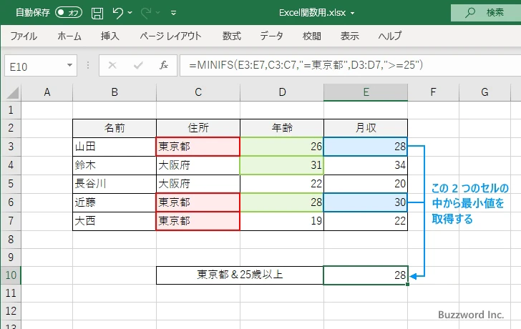Select income cell with value 30
521x329 pixels.
point(366,202)
